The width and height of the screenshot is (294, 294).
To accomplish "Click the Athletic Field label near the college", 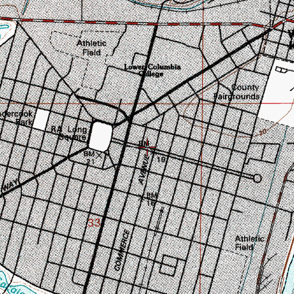I will tap(91, 48).
